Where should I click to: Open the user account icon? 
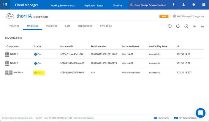tap(184, 5)
